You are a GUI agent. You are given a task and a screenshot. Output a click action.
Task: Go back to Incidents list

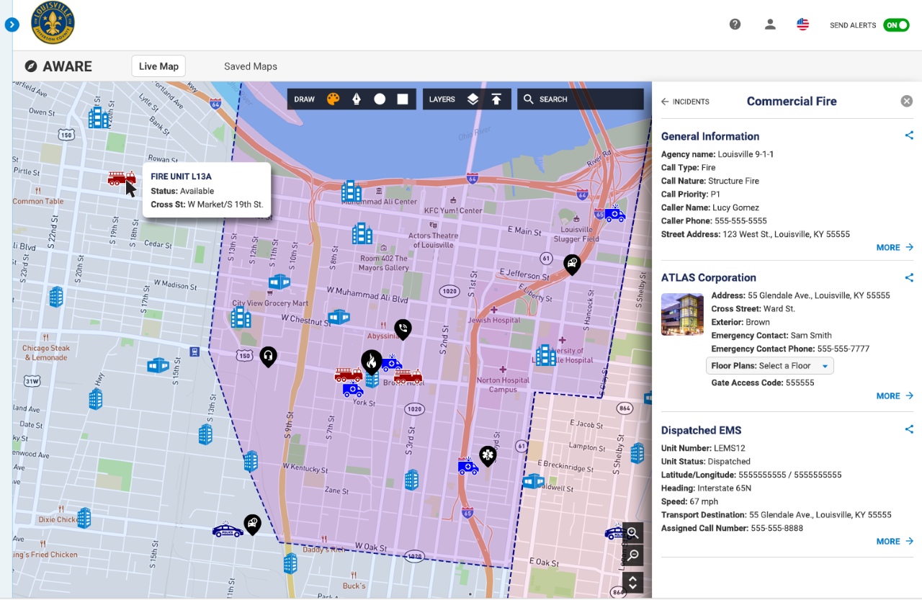pyautogui.click(x=685, y=102)
